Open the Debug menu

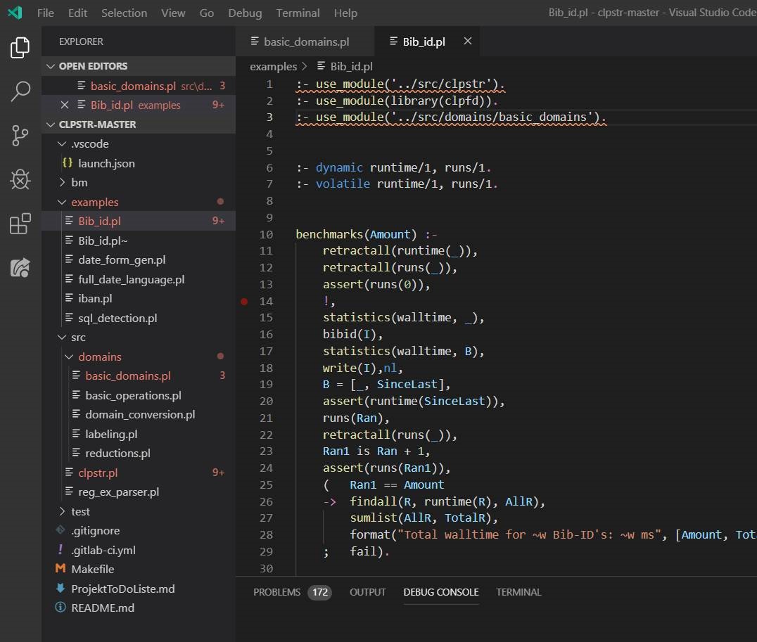tap(243, 12)
